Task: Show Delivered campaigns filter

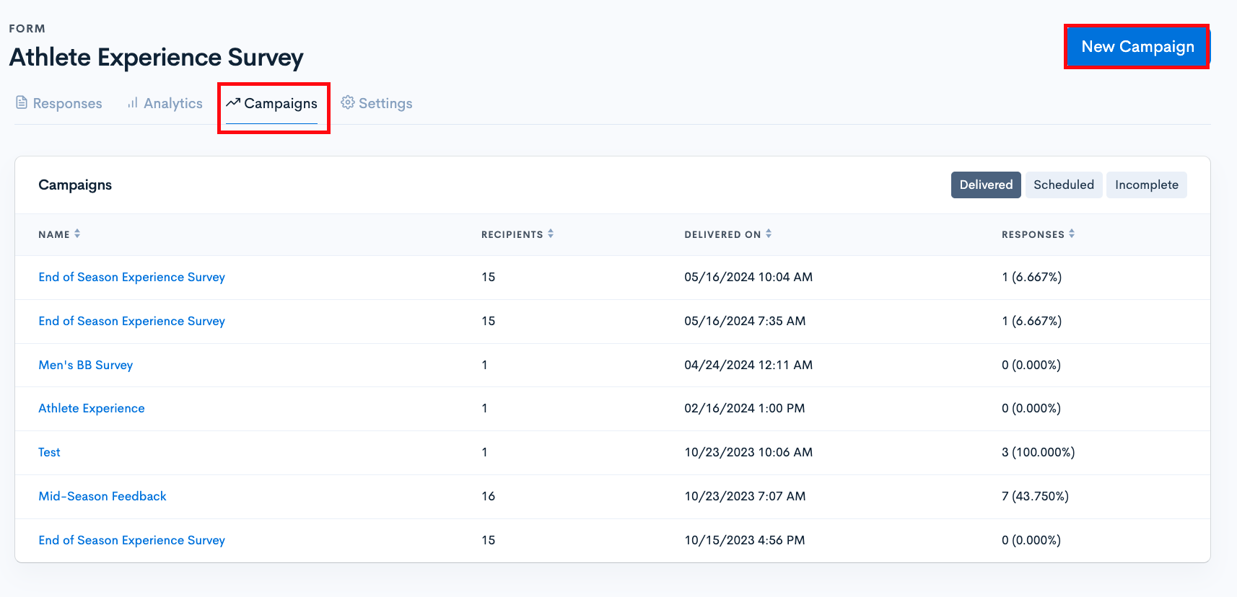Action: (x=986, y=185)
